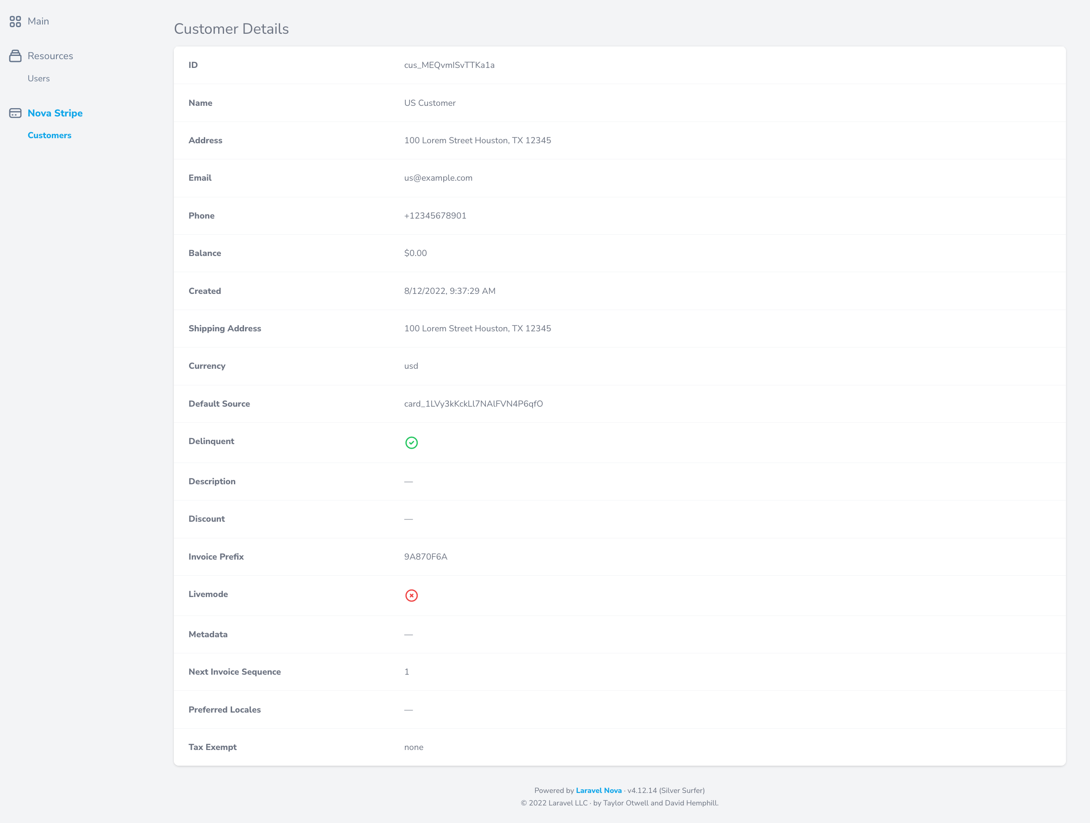Expand the Resources sidebar section
Image resolution: width=1090 pixels, height=823 pixels.
50,55
